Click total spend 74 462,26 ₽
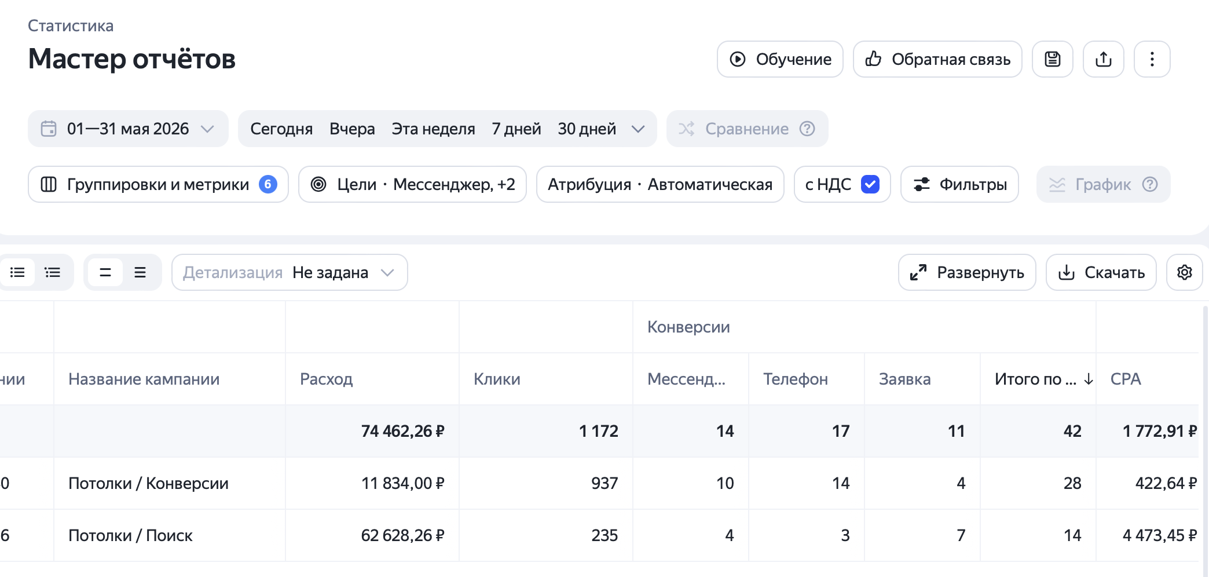Viewport: 1209px width, 577px height. (x=402, y=431)
